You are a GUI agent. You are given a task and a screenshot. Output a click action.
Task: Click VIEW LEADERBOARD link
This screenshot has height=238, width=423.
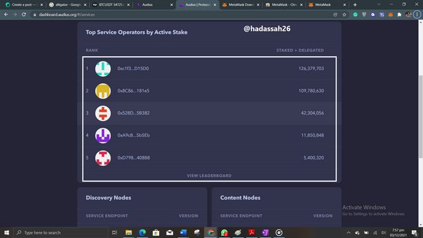coord(209,176)
